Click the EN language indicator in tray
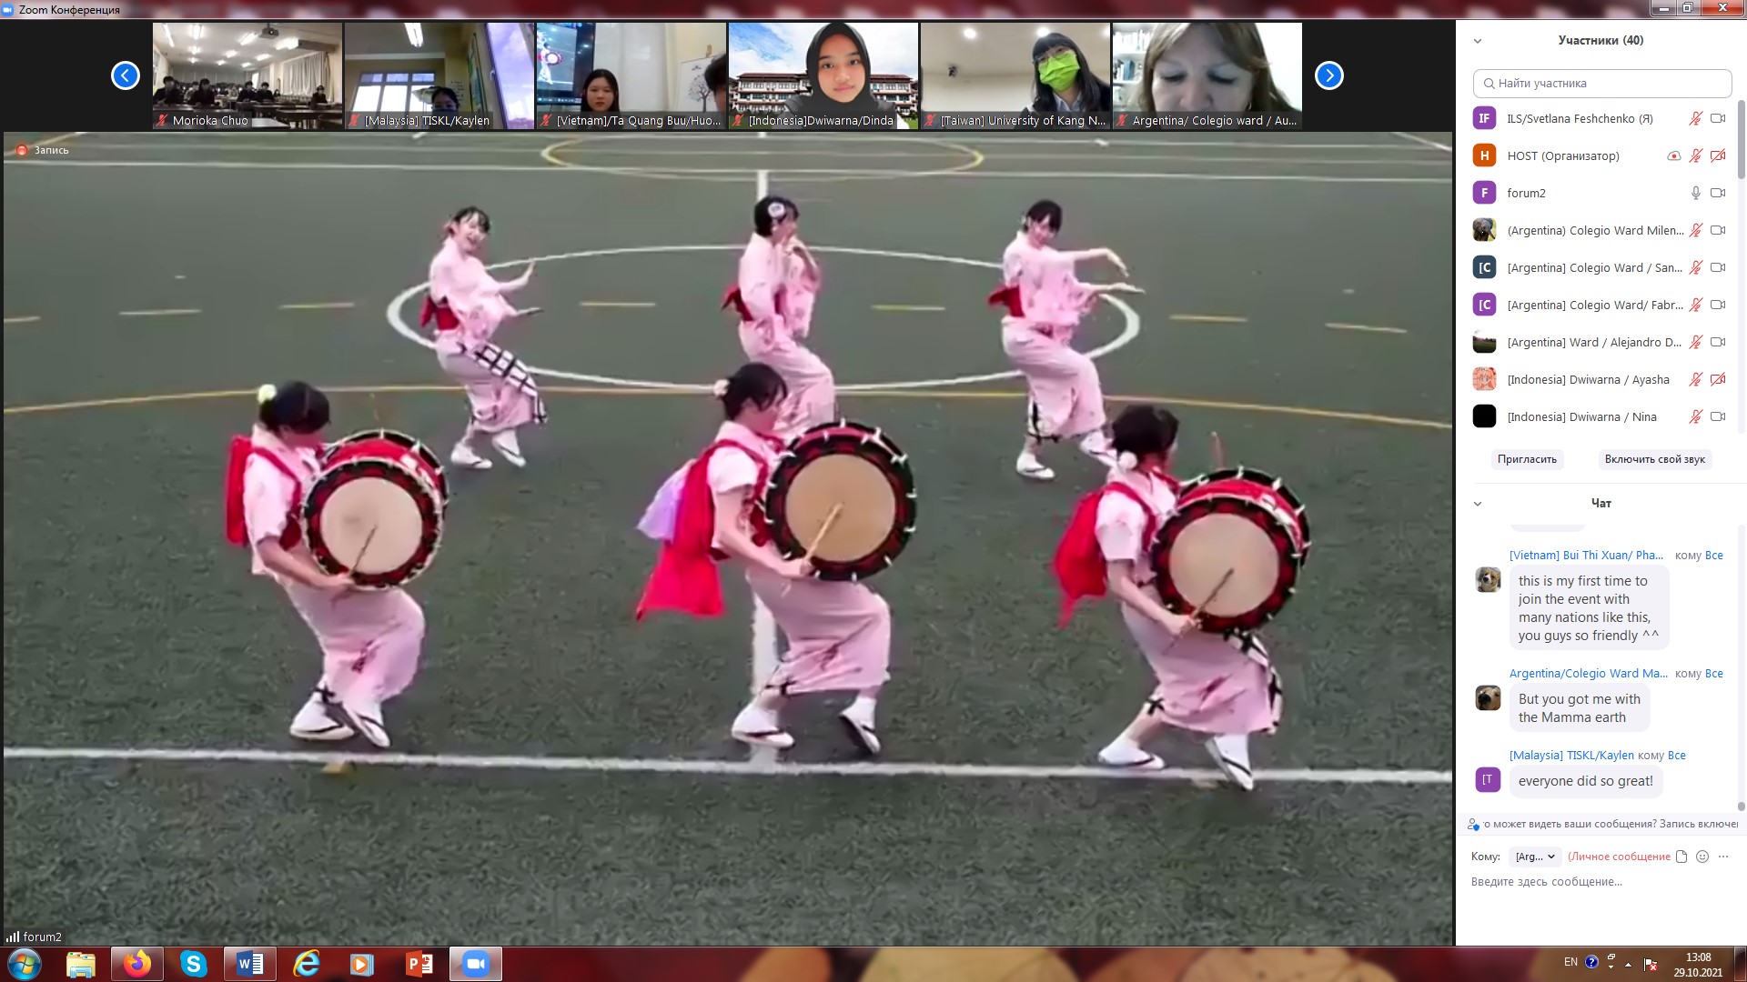 [x=1570, y=962]
